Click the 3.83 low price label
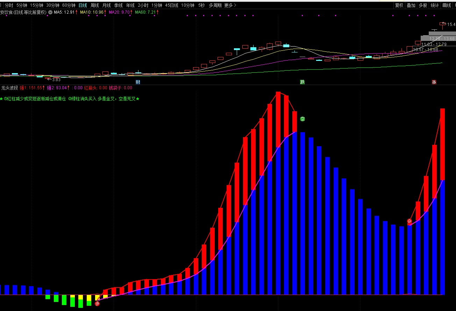Viewport: 456px width, 311px height. pyautogui.click(x=56, y=79)
